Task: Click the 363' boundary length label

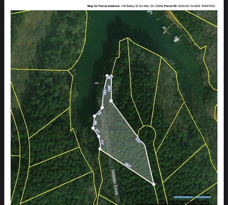Action: 128,166
